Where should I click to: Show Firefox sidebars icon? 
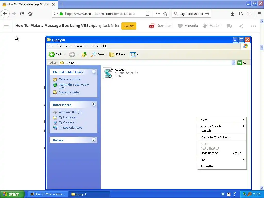(249, 14)
